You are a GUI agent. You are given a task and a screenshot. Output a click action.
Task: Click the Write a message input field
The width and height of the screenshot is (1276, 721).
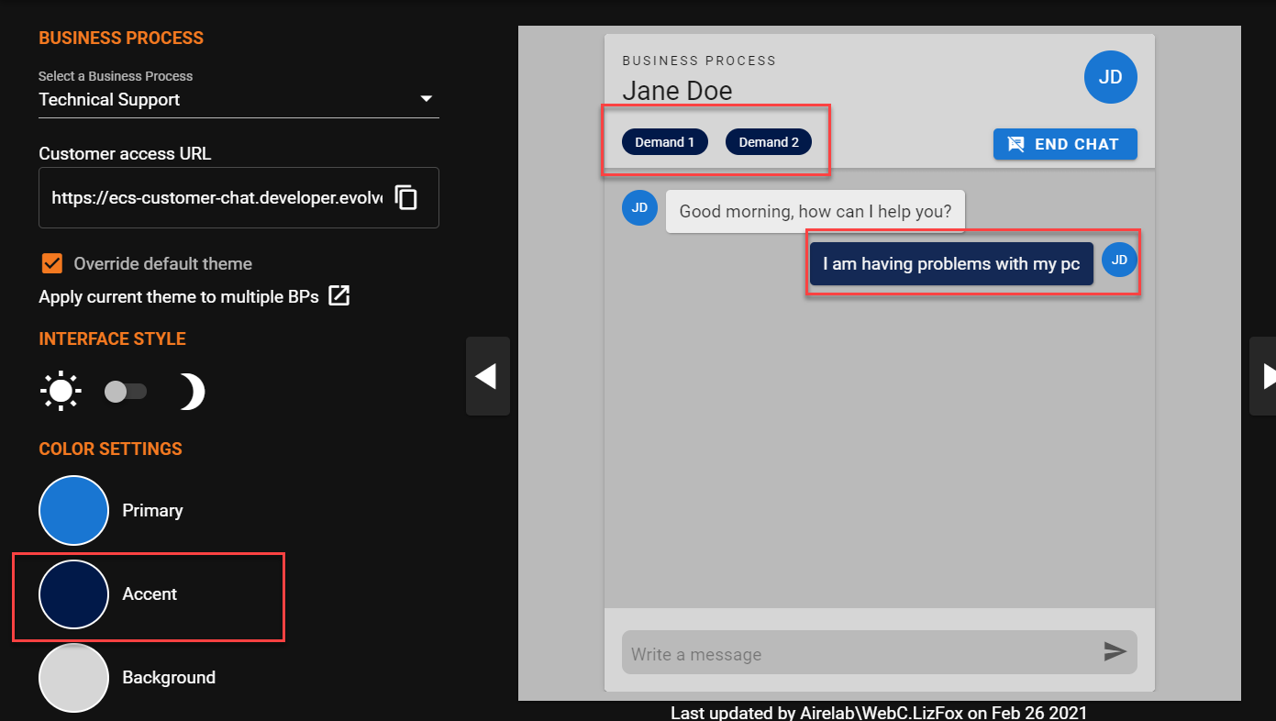pos(858,654)
